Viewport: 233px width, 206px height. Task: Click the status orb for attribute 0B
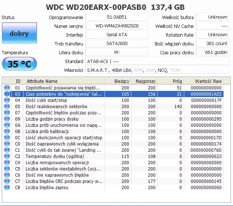pyautogui.click(x=7, y=131)
